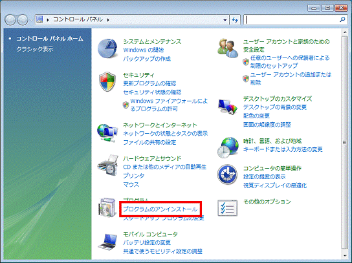Click the refresh arrows button beside address bar
This screenshot has height=263, width=352.
tap(235, 20)
